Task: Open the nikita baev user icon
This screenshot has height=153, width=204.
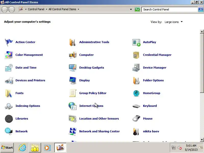Action: pos(136,132)
